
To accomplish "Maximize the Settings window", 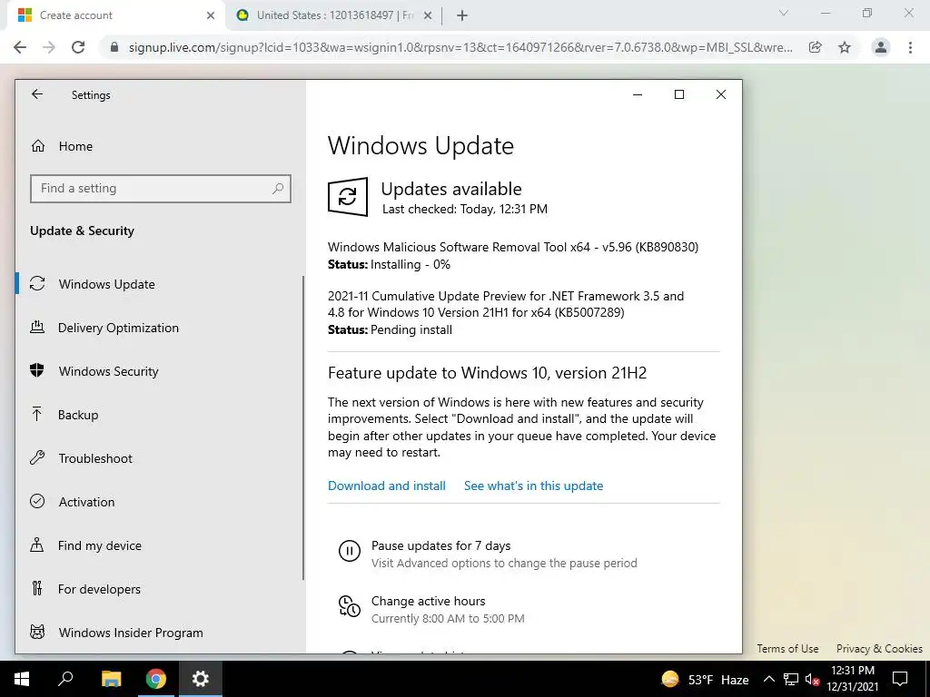I will [x=679, y=94].
